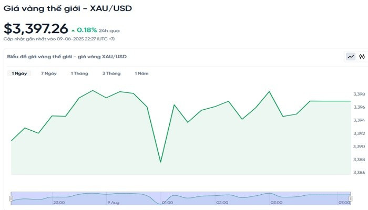368x210 pixels.
Task: Click the 02:00 mark on the navigator
Action: click(222, 202)
